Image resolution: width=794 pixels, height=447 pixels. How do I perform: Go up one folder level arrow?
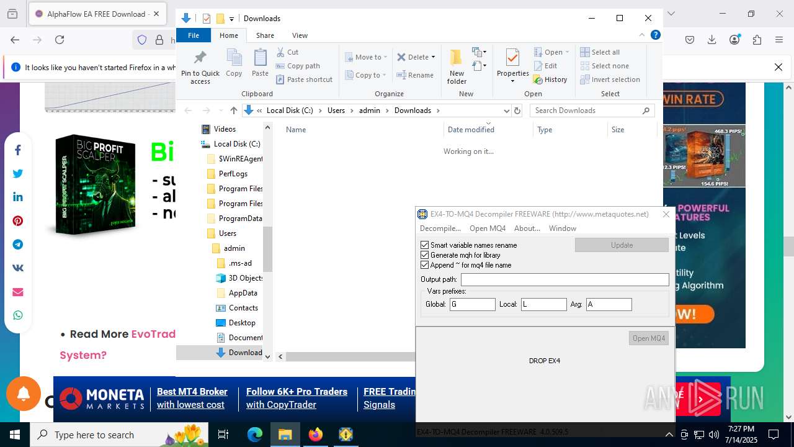pos(233,111)
